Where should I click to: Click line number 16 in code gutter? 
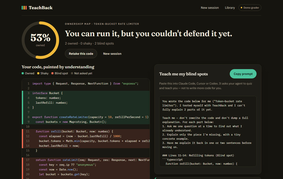tap(28, 155)
